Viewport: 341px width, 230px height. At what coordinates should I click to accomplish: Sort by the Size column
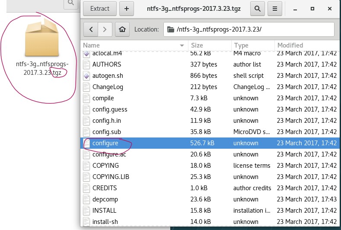pyautogui.click(x=210, y=45)
